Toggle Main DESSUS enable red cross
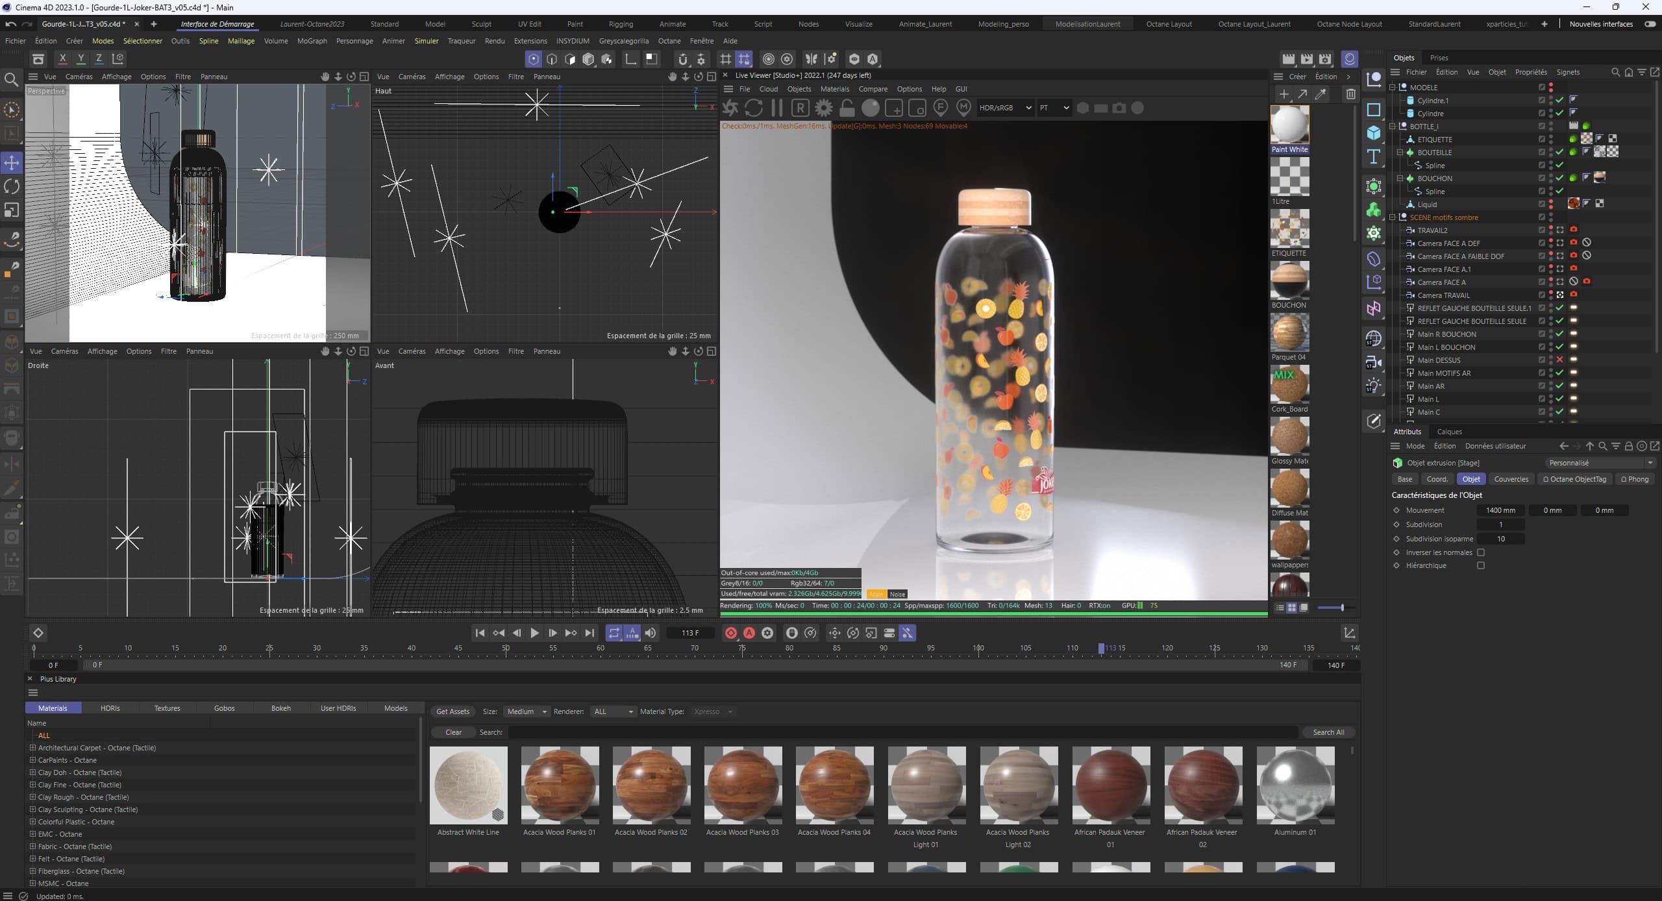 pyautogui.click(x=1559, y=360)
